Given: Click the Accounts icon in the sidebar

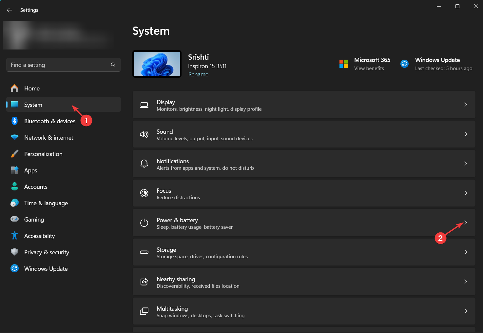Looking at the screenshot, I should 14,186.
